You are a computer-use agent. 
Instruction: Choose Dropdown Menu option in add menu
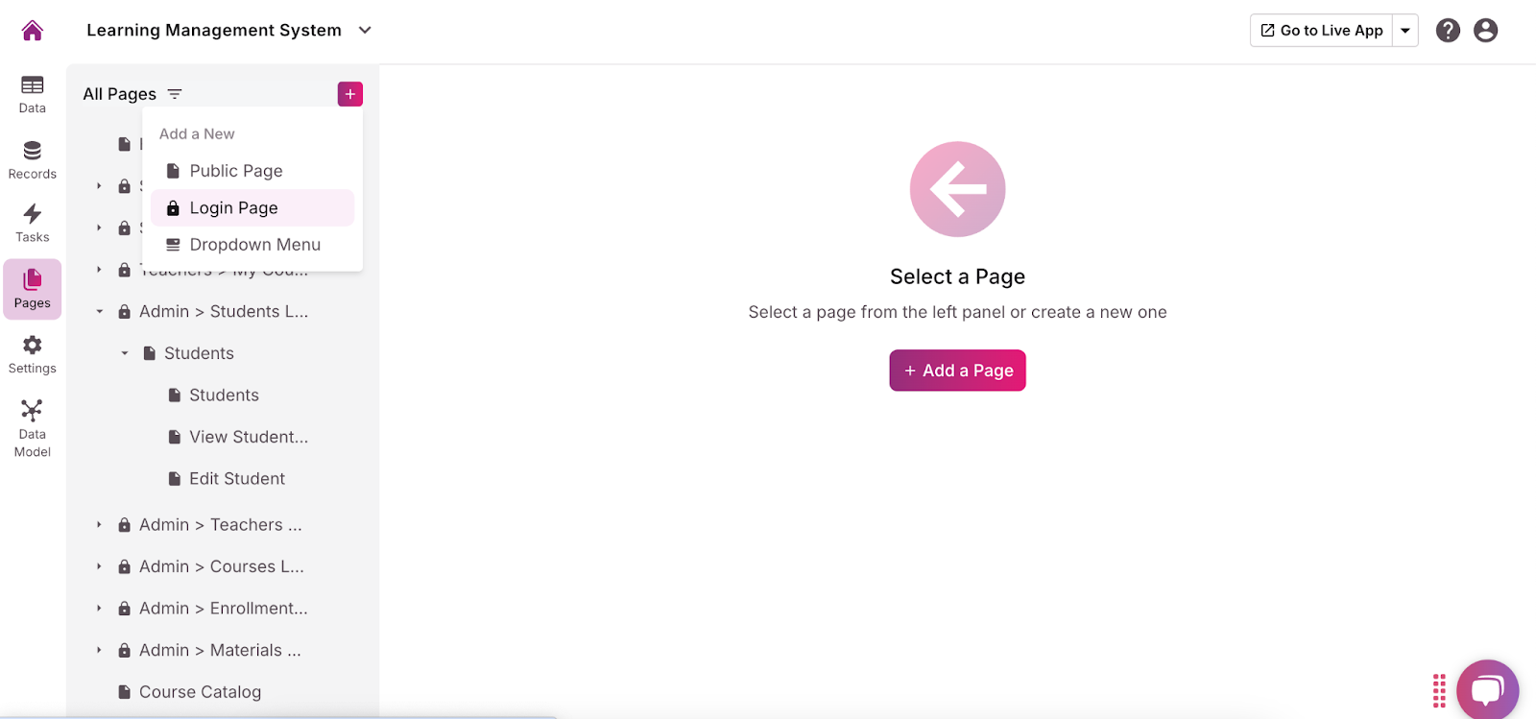[254, 245]
